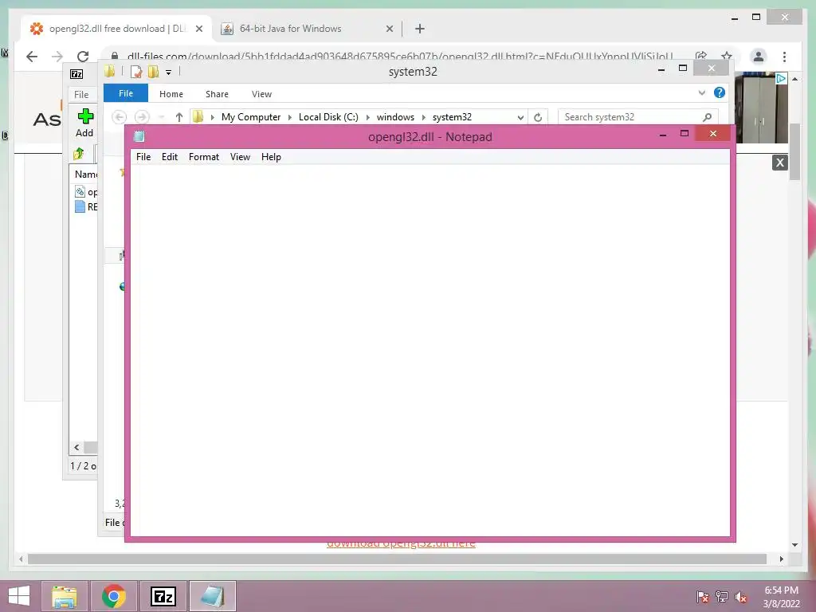This screenshot has width=816, height=612.
Task: Click the Chrome horizontal scrollbar
Action: pyautogui.click(x=397, y=559)
